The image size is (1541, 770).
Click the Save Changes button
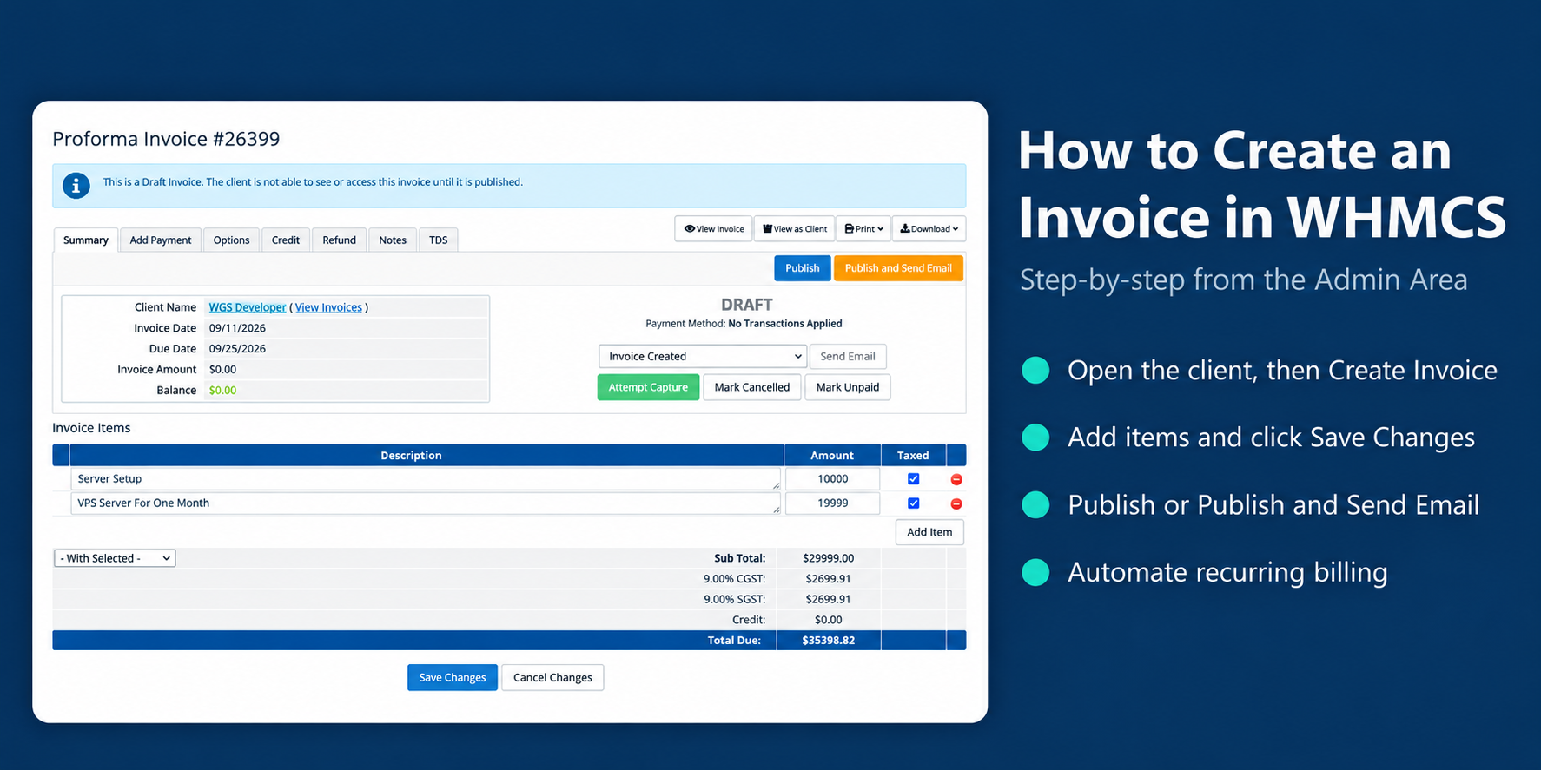pos(453,677)
